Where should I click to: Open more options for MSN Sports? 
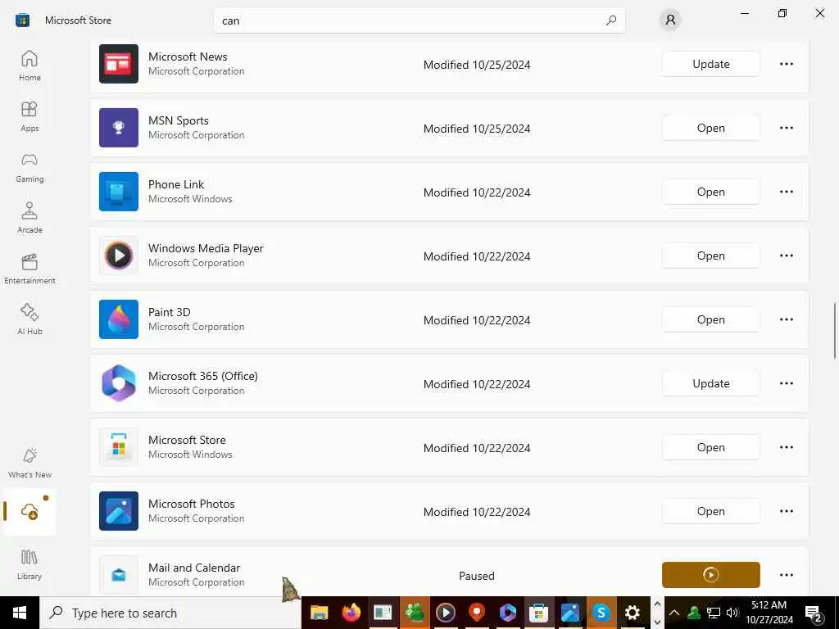point(786,128)
